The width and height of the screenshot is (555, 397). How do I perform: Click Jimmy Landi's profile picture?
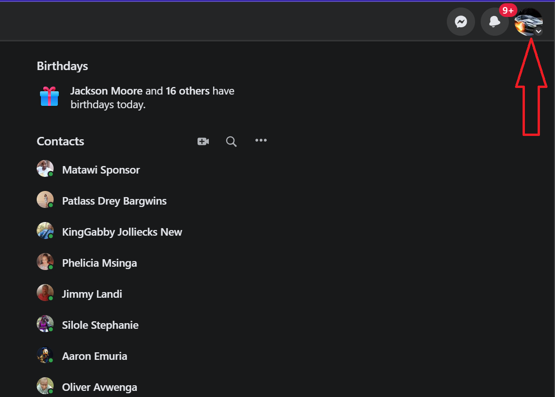(45, 293)
